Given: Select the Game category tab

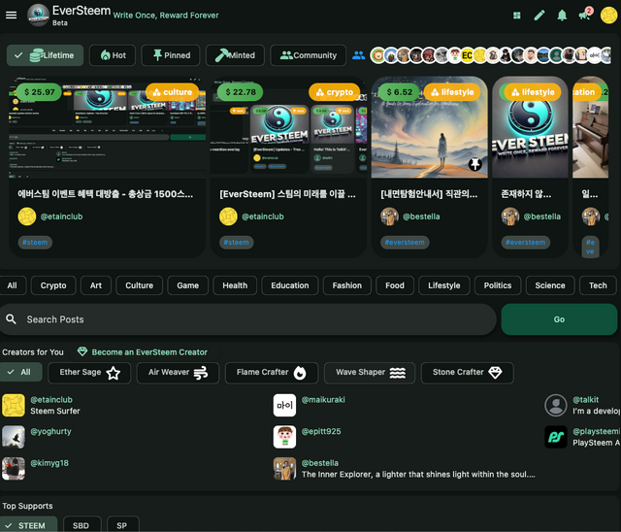Looking at the screenshot, I should (x=187, y=285).
